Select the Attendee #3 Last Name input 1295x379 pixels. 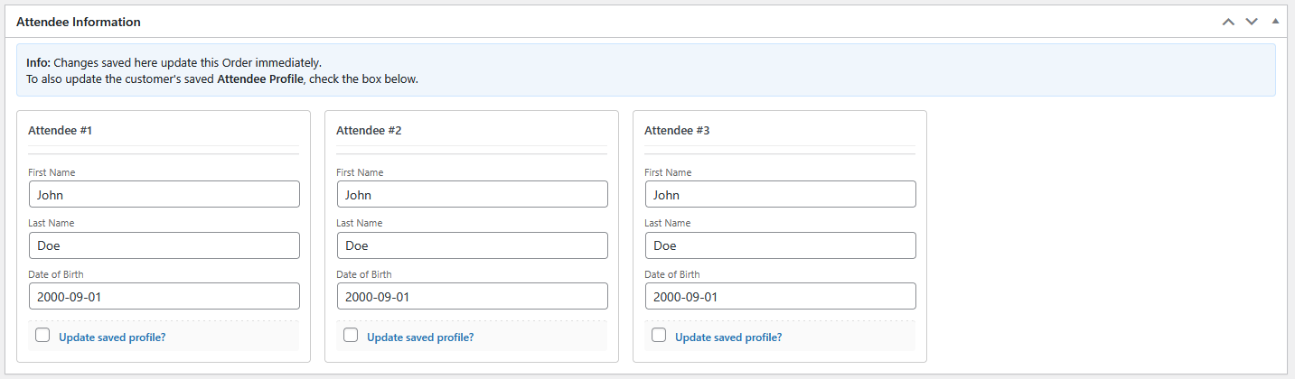click(x=780, y=245)
